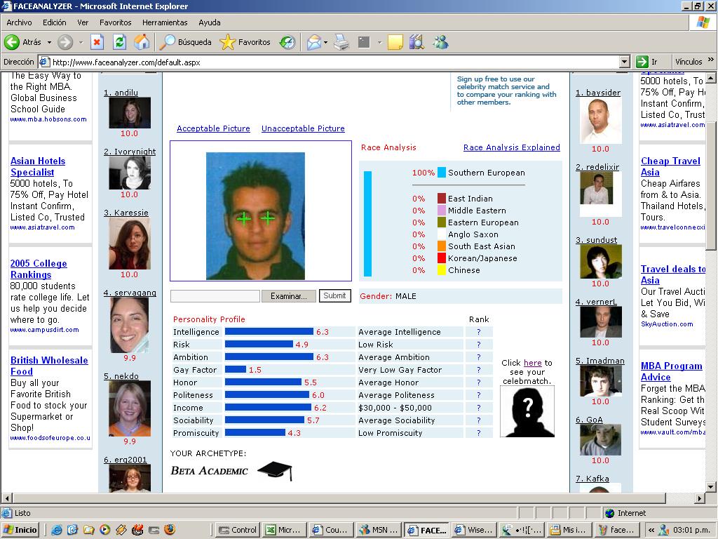This screenshot has height=539, width=718.
Task: Expand the Edit icon dropdown arrow
Action: pyautogui.click(x=379, y=42)
